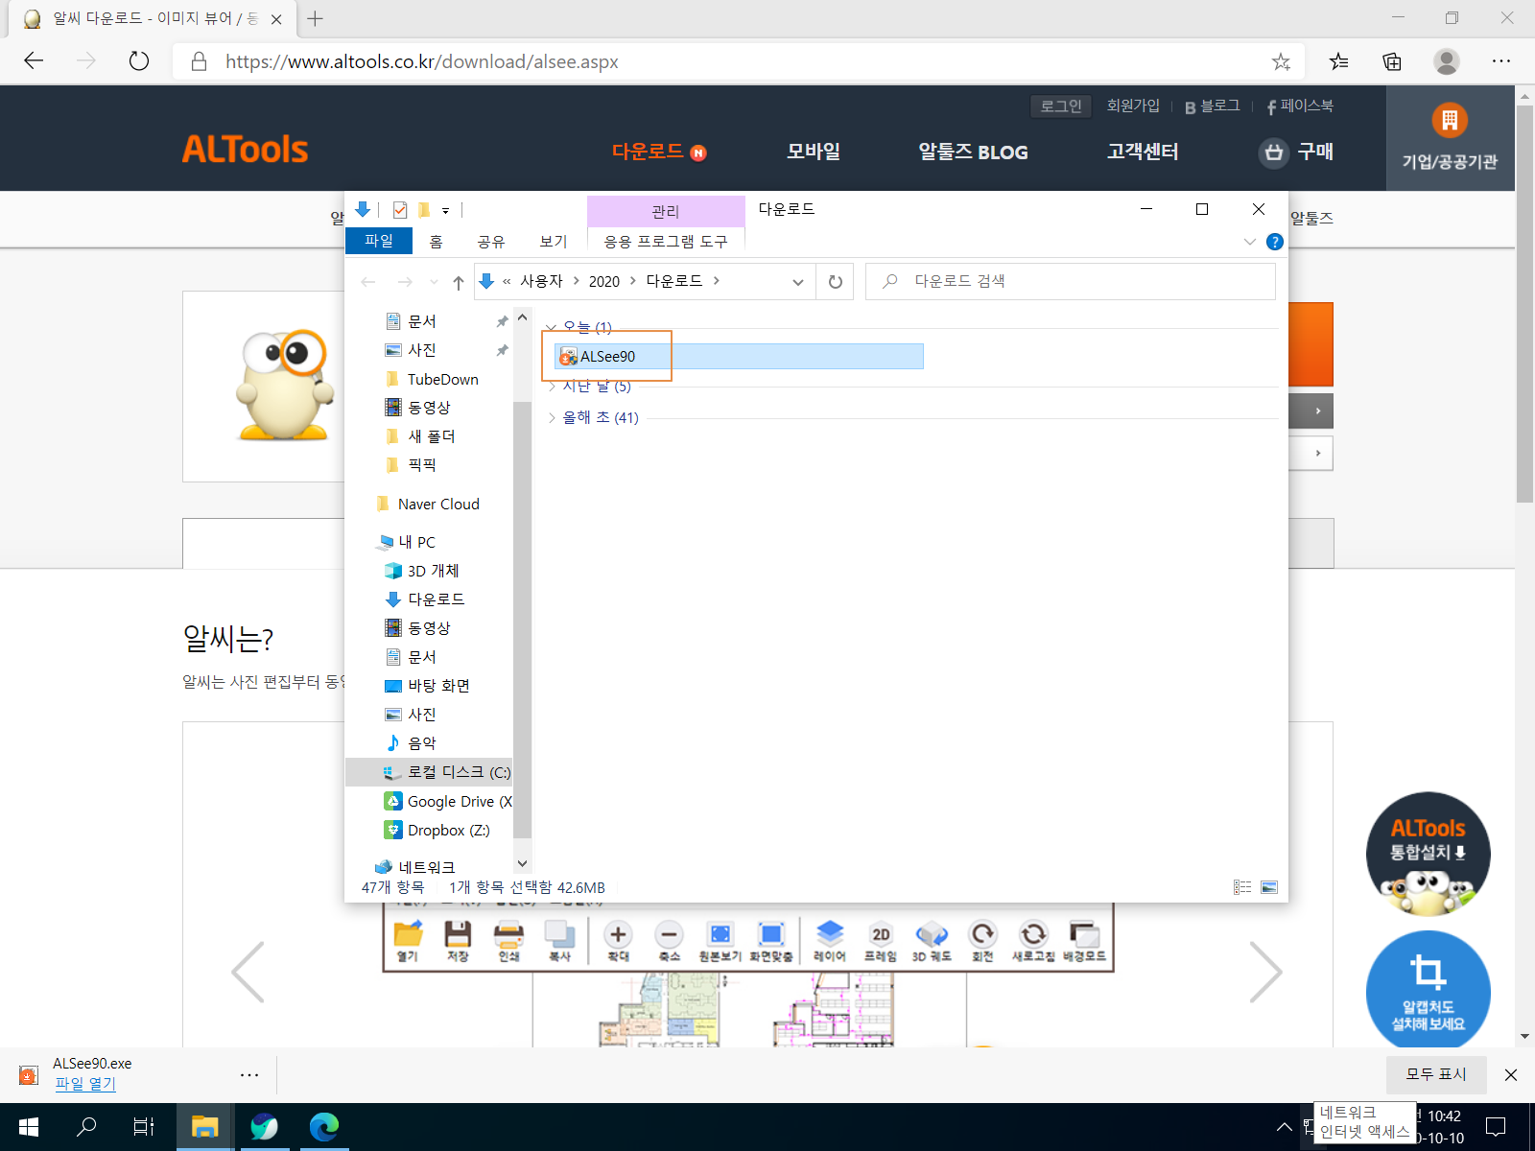Expand the ribbon with the chevron
The width and height of the screenshot is (1535, 1151).
1249,242
